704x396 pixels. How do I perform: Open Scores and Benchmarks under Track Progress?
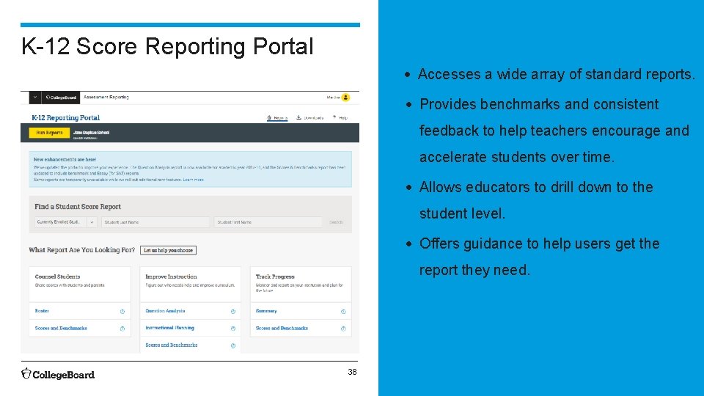(x=282, y=329)
